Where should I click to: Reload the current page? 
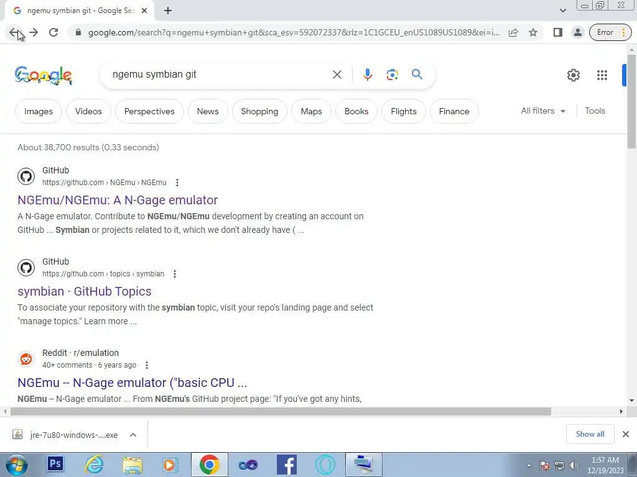(x=53, y=32)
